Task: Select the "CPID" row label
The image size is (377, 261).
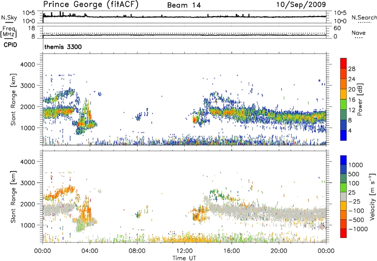Action: coord(10,45)
